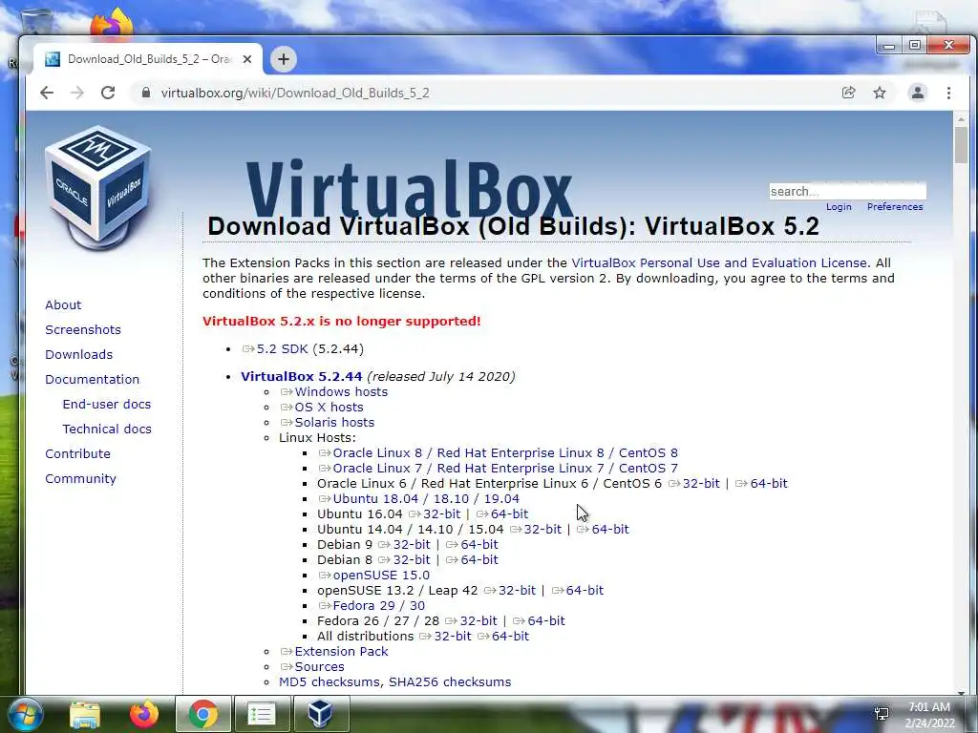Click into the search box
Image resolution: width=978 pixels, height=733 pixels.
848,191
